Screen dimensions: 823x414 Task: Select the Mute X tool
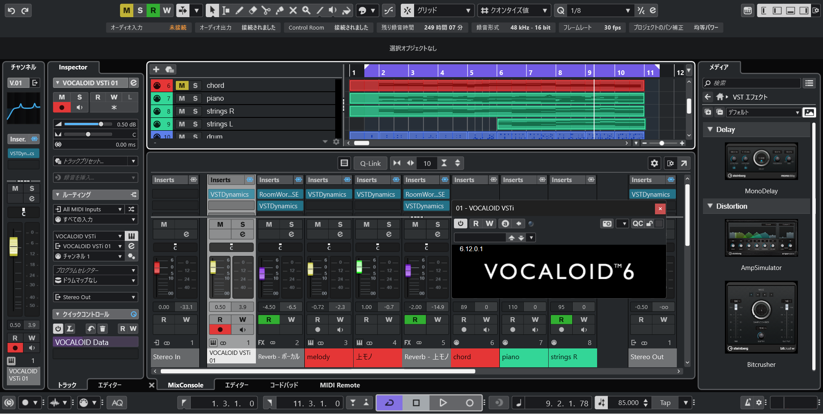click(x=293, y=10)
